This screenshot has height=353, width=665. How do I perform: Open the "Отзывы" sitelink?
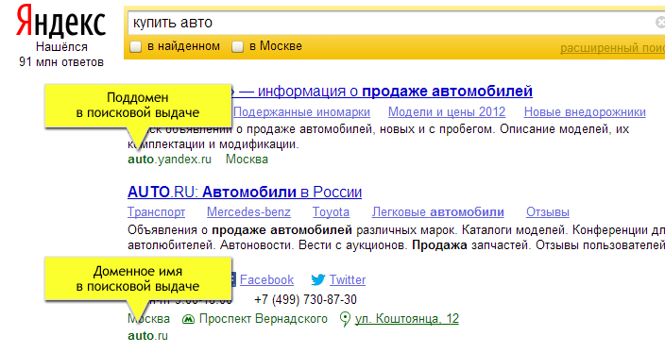click(548, 211)
